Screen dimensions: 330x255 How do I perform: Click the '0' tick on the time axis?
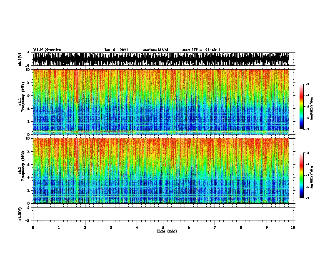33,227
